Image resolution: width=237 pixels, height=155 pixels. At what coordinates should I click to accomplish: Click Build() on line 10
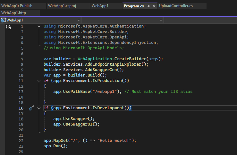[96, 75]
